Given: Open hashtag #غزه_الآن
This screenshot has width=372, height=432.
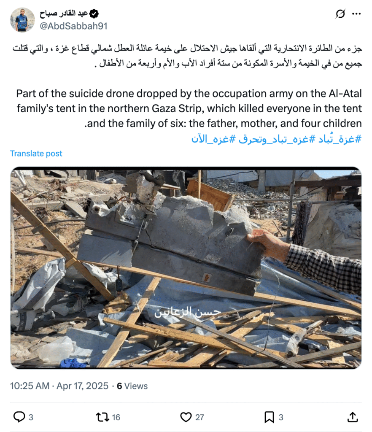Looking at the screenshot, I should [x=214, y=139].
